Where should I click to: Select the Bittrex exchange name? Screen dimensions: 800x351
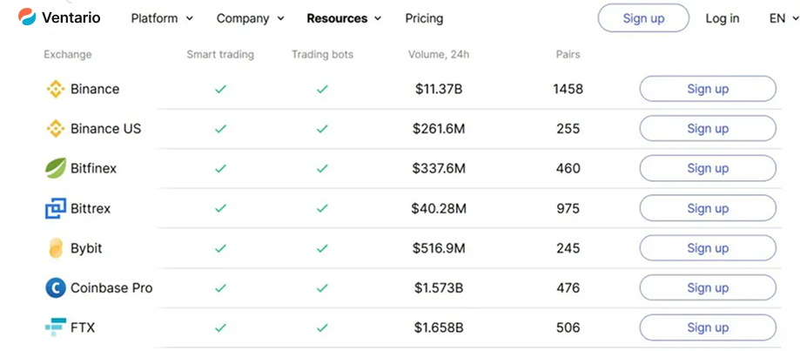(x=91, y=208)
